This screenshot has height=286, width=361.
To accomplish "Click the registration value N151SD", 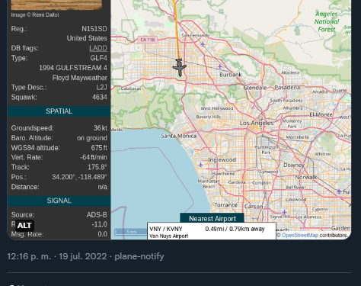I will tap(94, 29).
